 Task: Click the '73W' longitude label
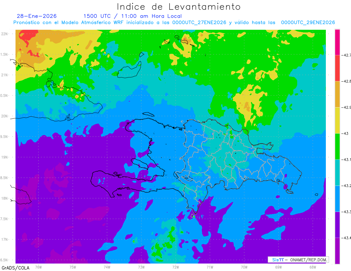141,267
